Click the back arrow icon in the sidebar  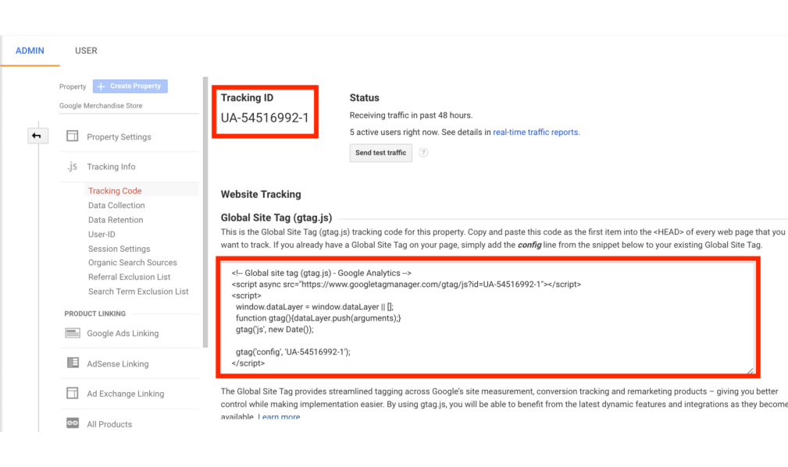(x=37, y=136)
